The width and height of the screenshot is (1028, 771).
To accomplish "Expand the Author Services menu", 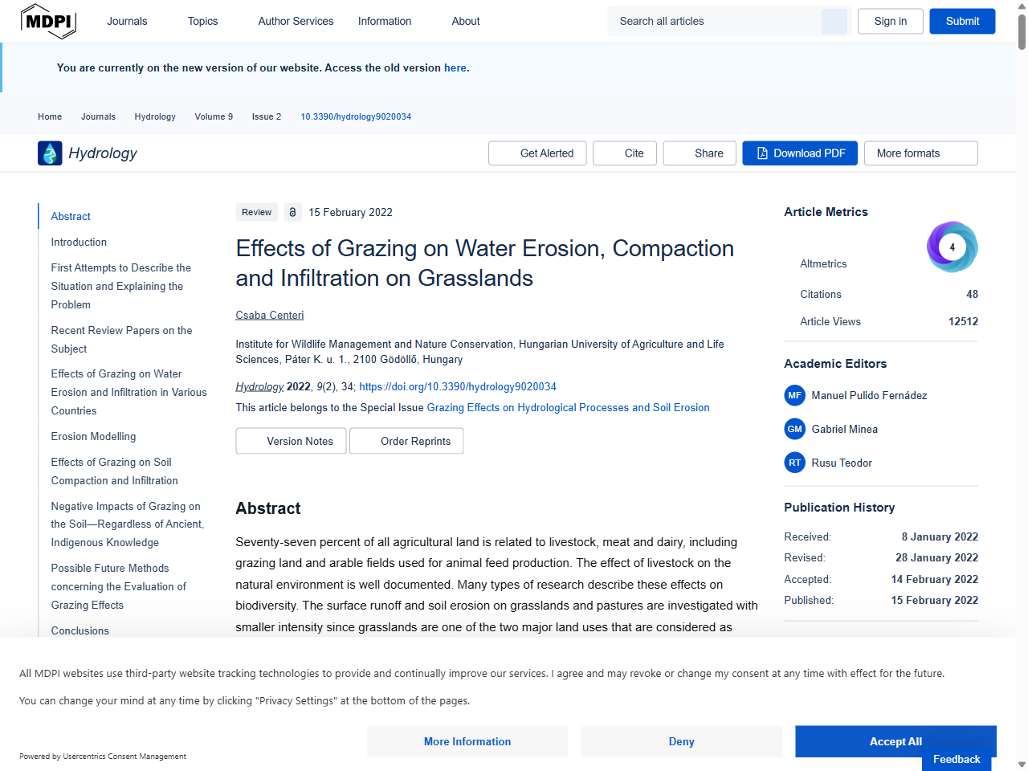I will [296, 22].
